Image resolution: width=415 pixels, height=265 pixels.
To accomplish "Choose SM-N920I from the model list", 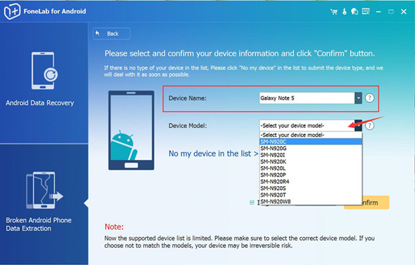I will tap(311, 155).
